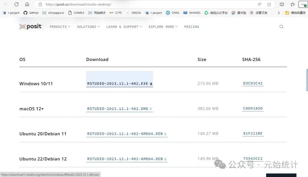
Task: Open the GitHub bookmark
Action: 31,13
